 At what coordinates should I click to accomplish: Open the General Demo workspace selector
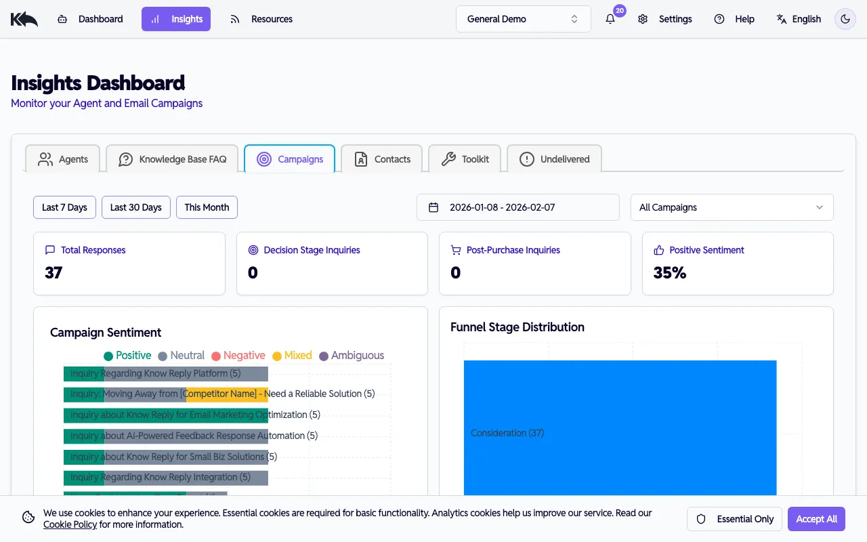click(x=523, y=19)
